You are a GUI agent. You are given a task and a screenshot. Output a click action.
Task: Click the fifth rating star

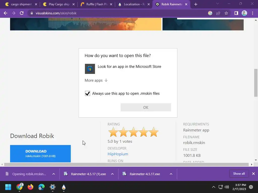[153, 132]
